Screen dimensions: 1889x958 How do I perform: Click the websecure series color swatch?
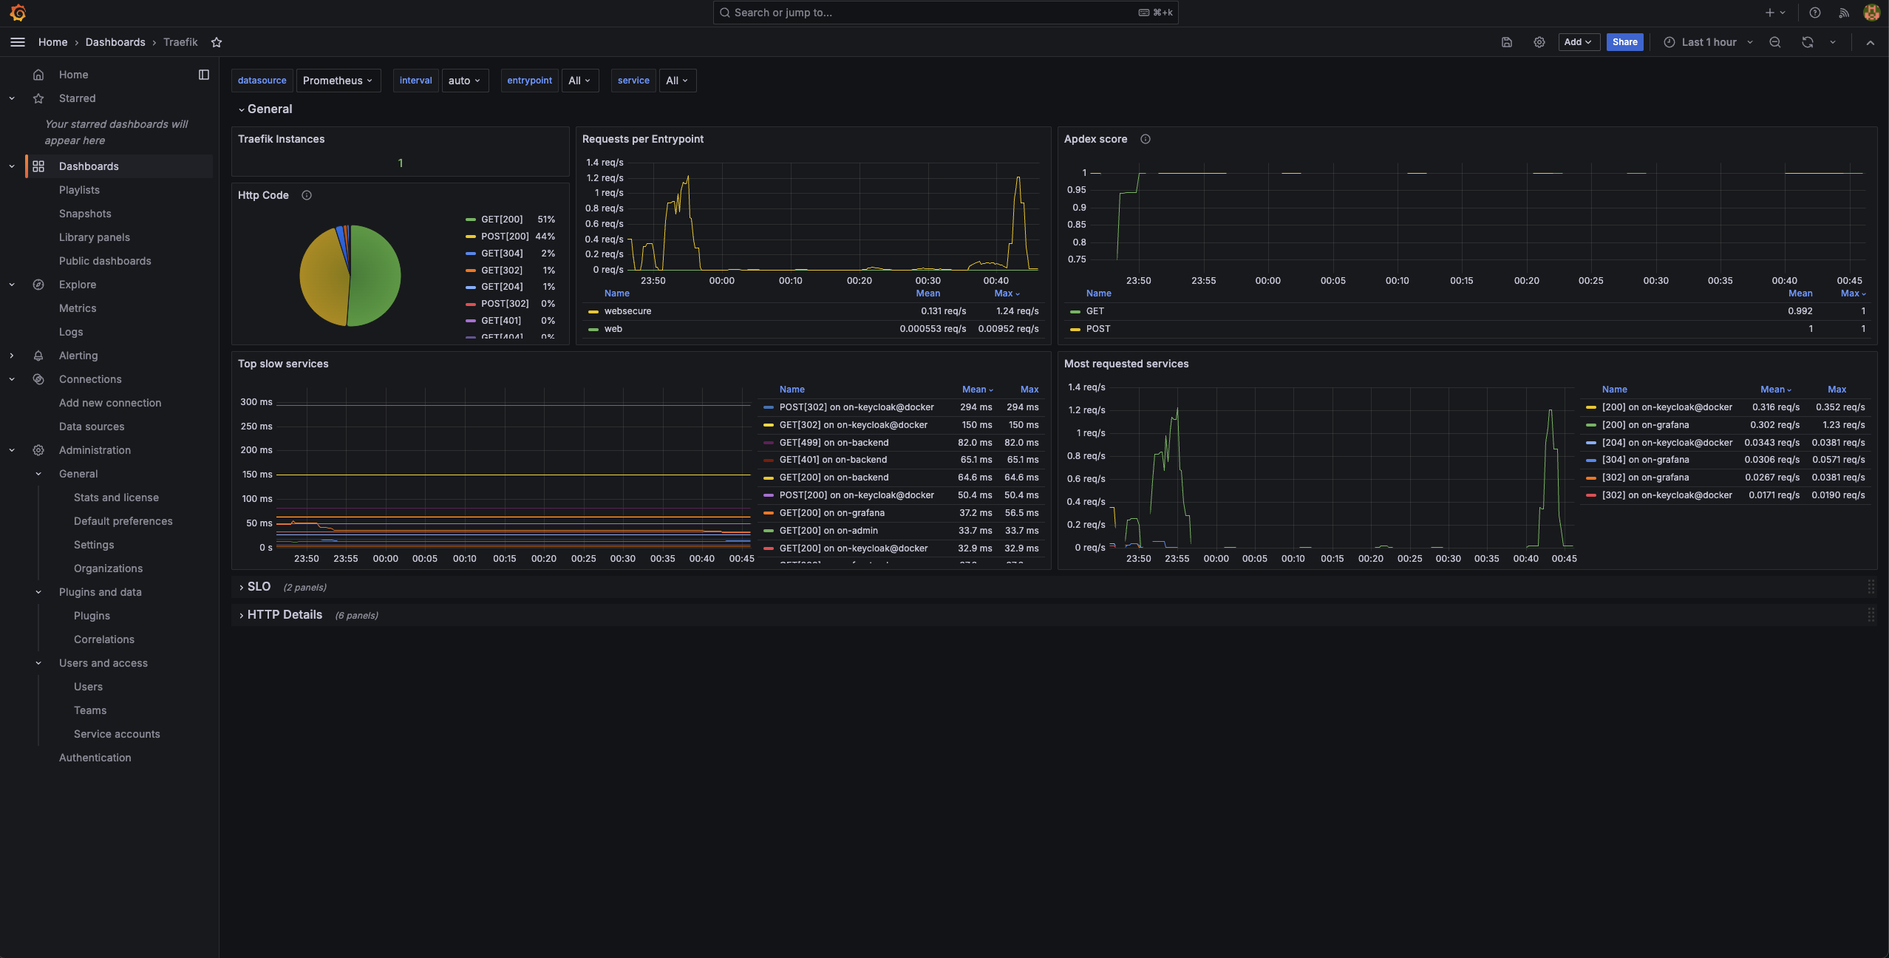[x=594, y=311]
